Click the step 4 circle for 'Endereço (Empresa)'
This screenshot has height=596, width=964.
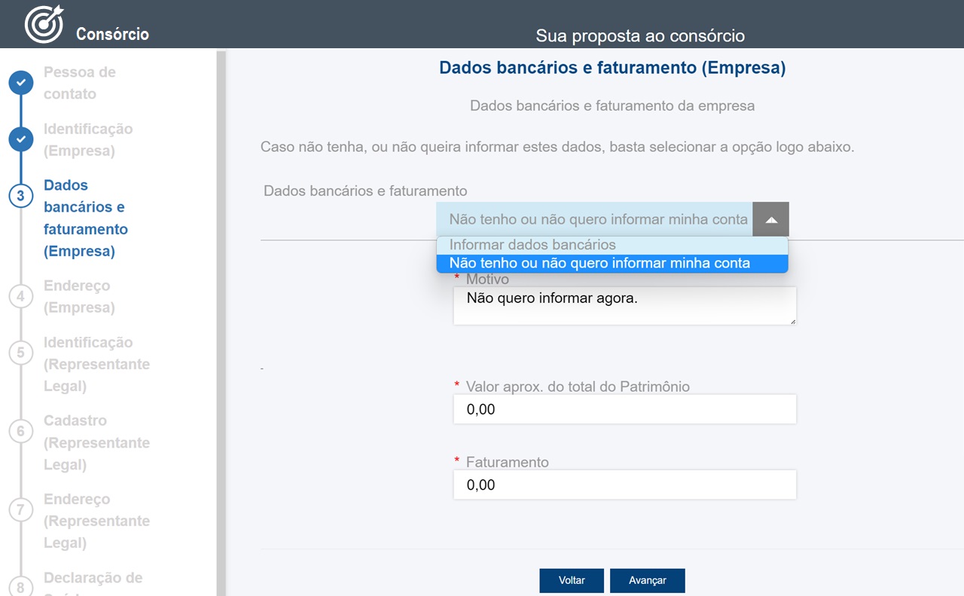pos(21,296)
